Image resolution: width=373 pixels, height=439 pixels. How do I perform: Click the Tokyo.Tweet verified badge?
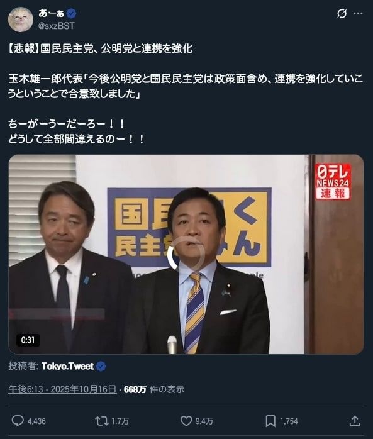click(101, 366)
